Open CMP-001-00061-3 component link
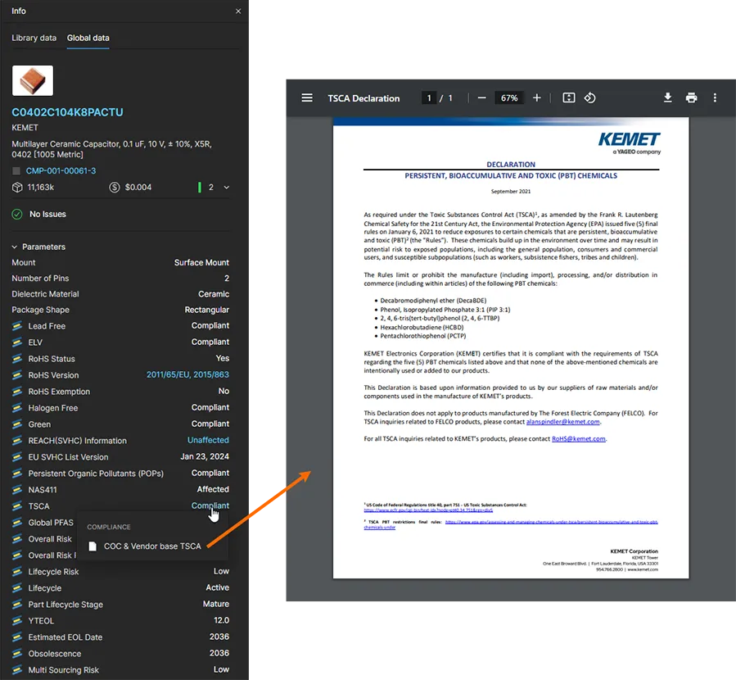The height and width of the screenshot is (680, 736). [x=61, y=171]
